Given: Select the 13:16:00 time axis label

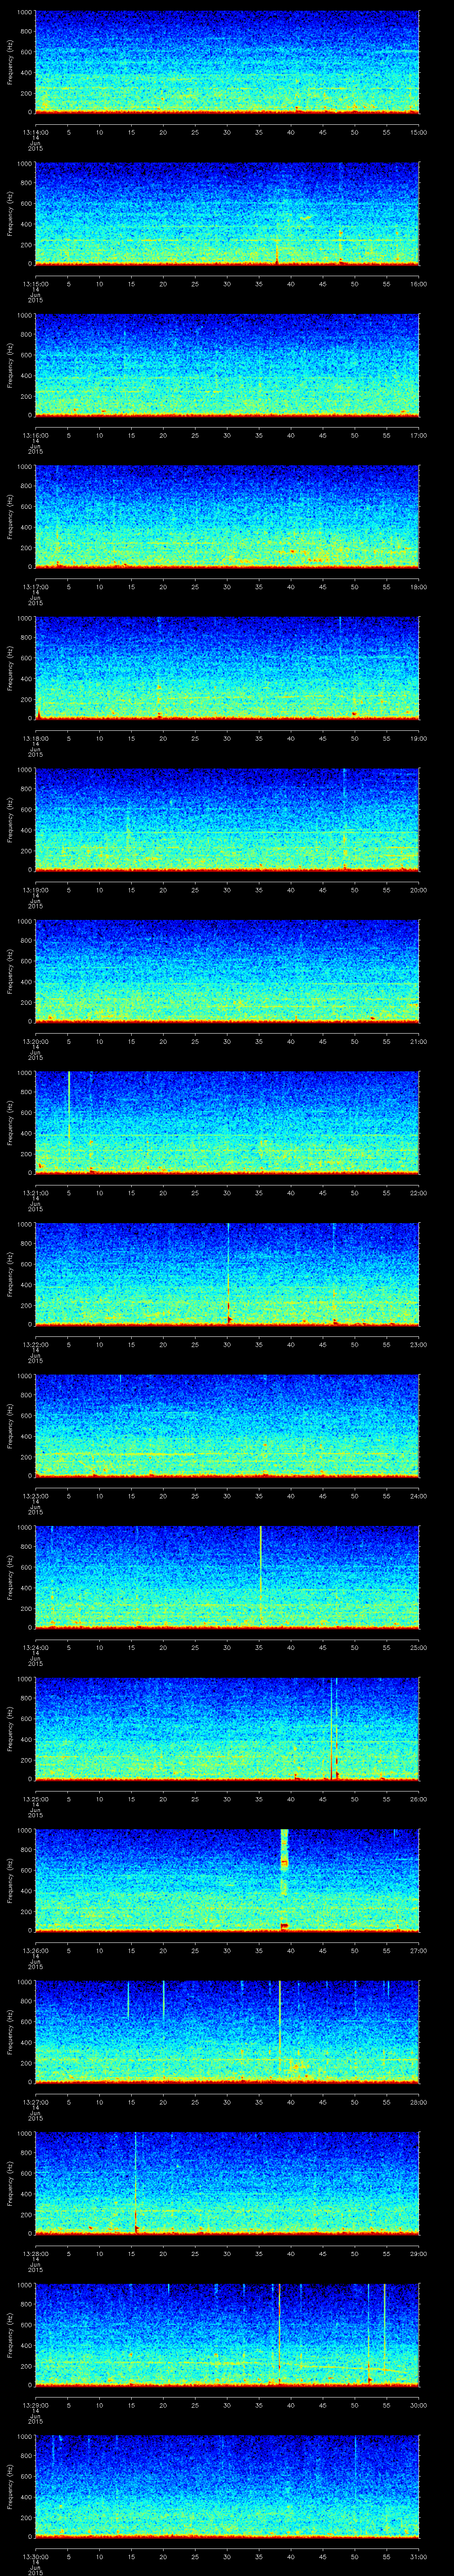Looking at the screenshot, I should [x=35, y=434].
